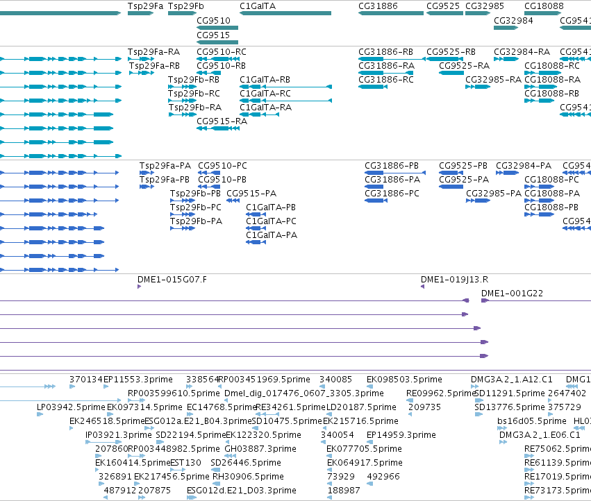Image resolution: width=591 pixels, height=501 pixels.
Task: Select transcript CG32985-RA
Action: [493, 80]
